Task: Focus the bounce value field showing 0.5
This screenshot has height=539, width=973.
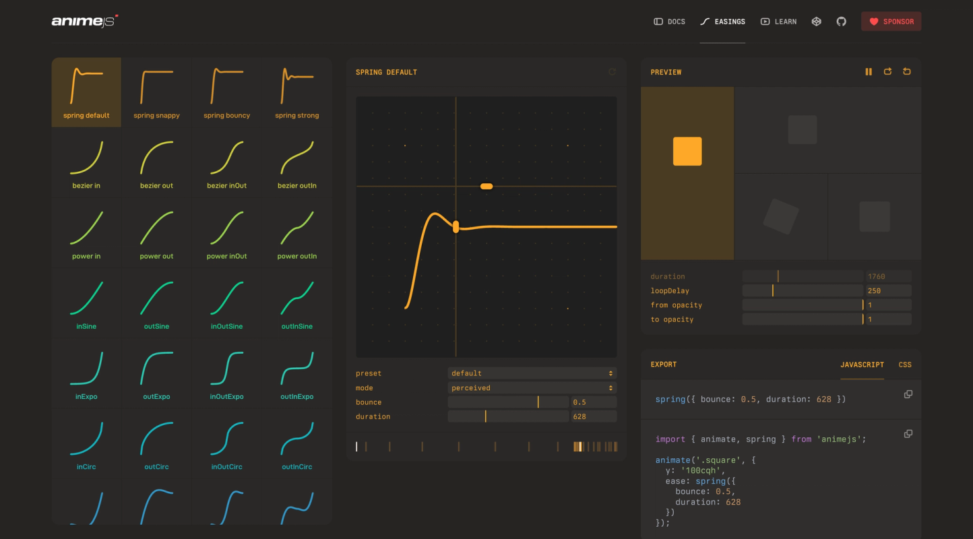Action: (x=593, y=402)
